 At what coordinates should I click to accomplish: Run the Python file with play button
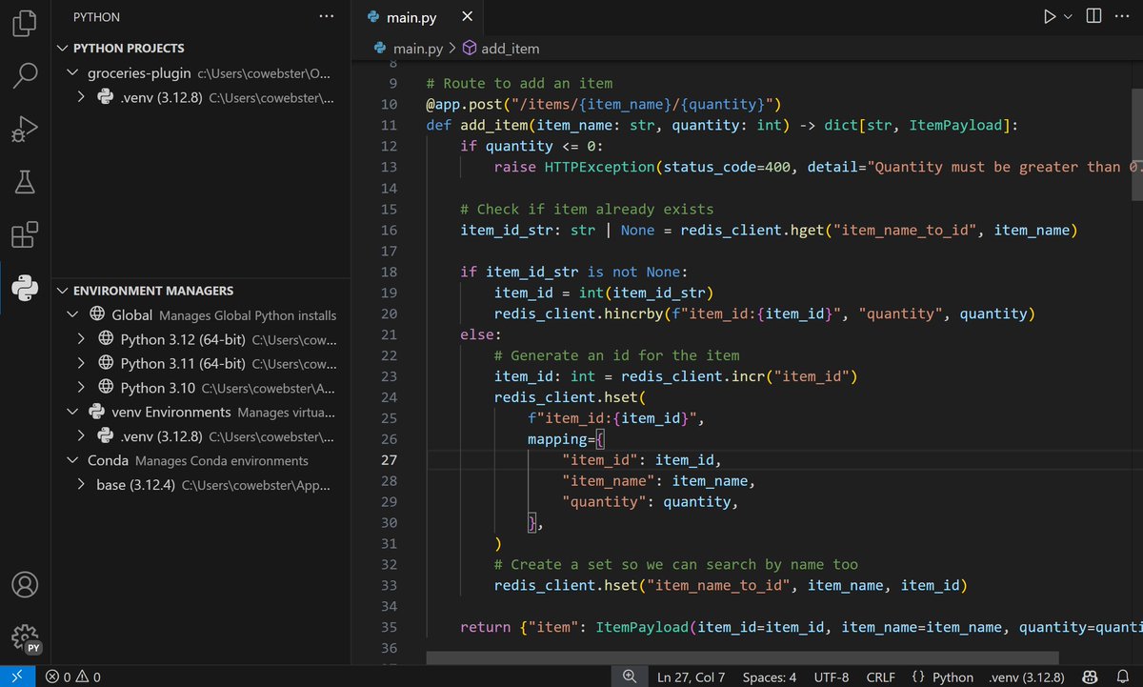1049,16
